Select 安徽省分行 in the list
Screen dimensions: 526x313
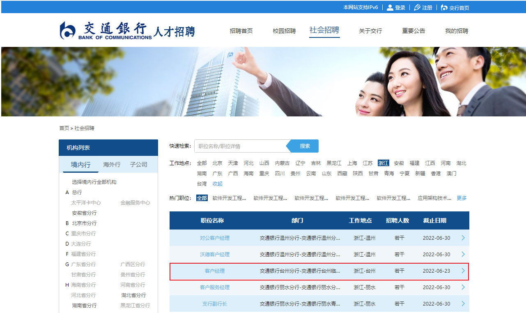tap(84, 213)
